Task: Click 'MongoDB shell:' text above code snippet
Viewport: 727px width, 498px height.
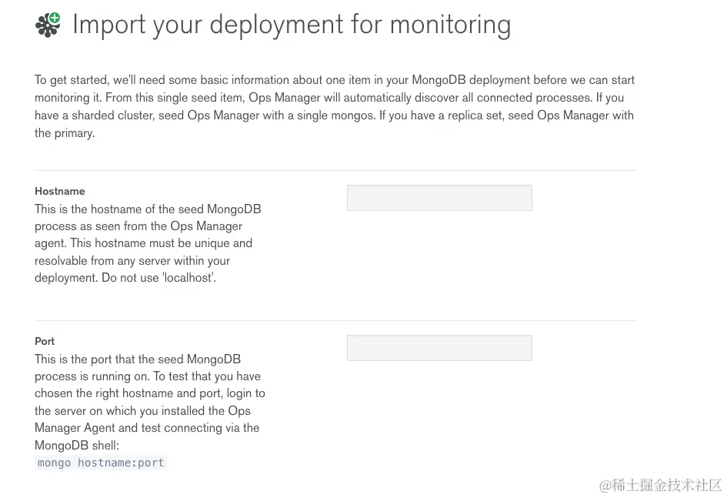Action: [x=77, y=446]
